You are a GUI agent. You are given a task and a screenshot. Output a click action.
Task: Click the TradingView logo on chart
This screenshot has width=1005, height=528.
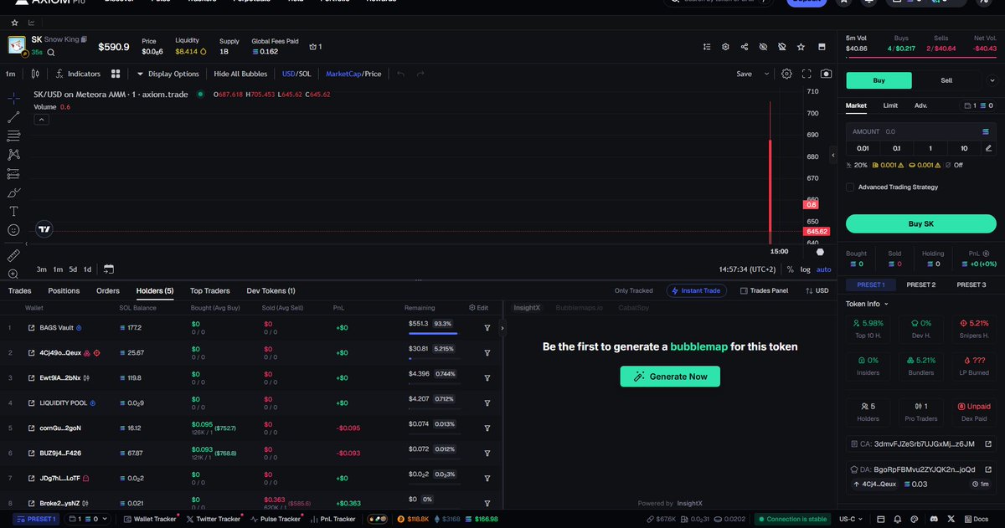45,228
